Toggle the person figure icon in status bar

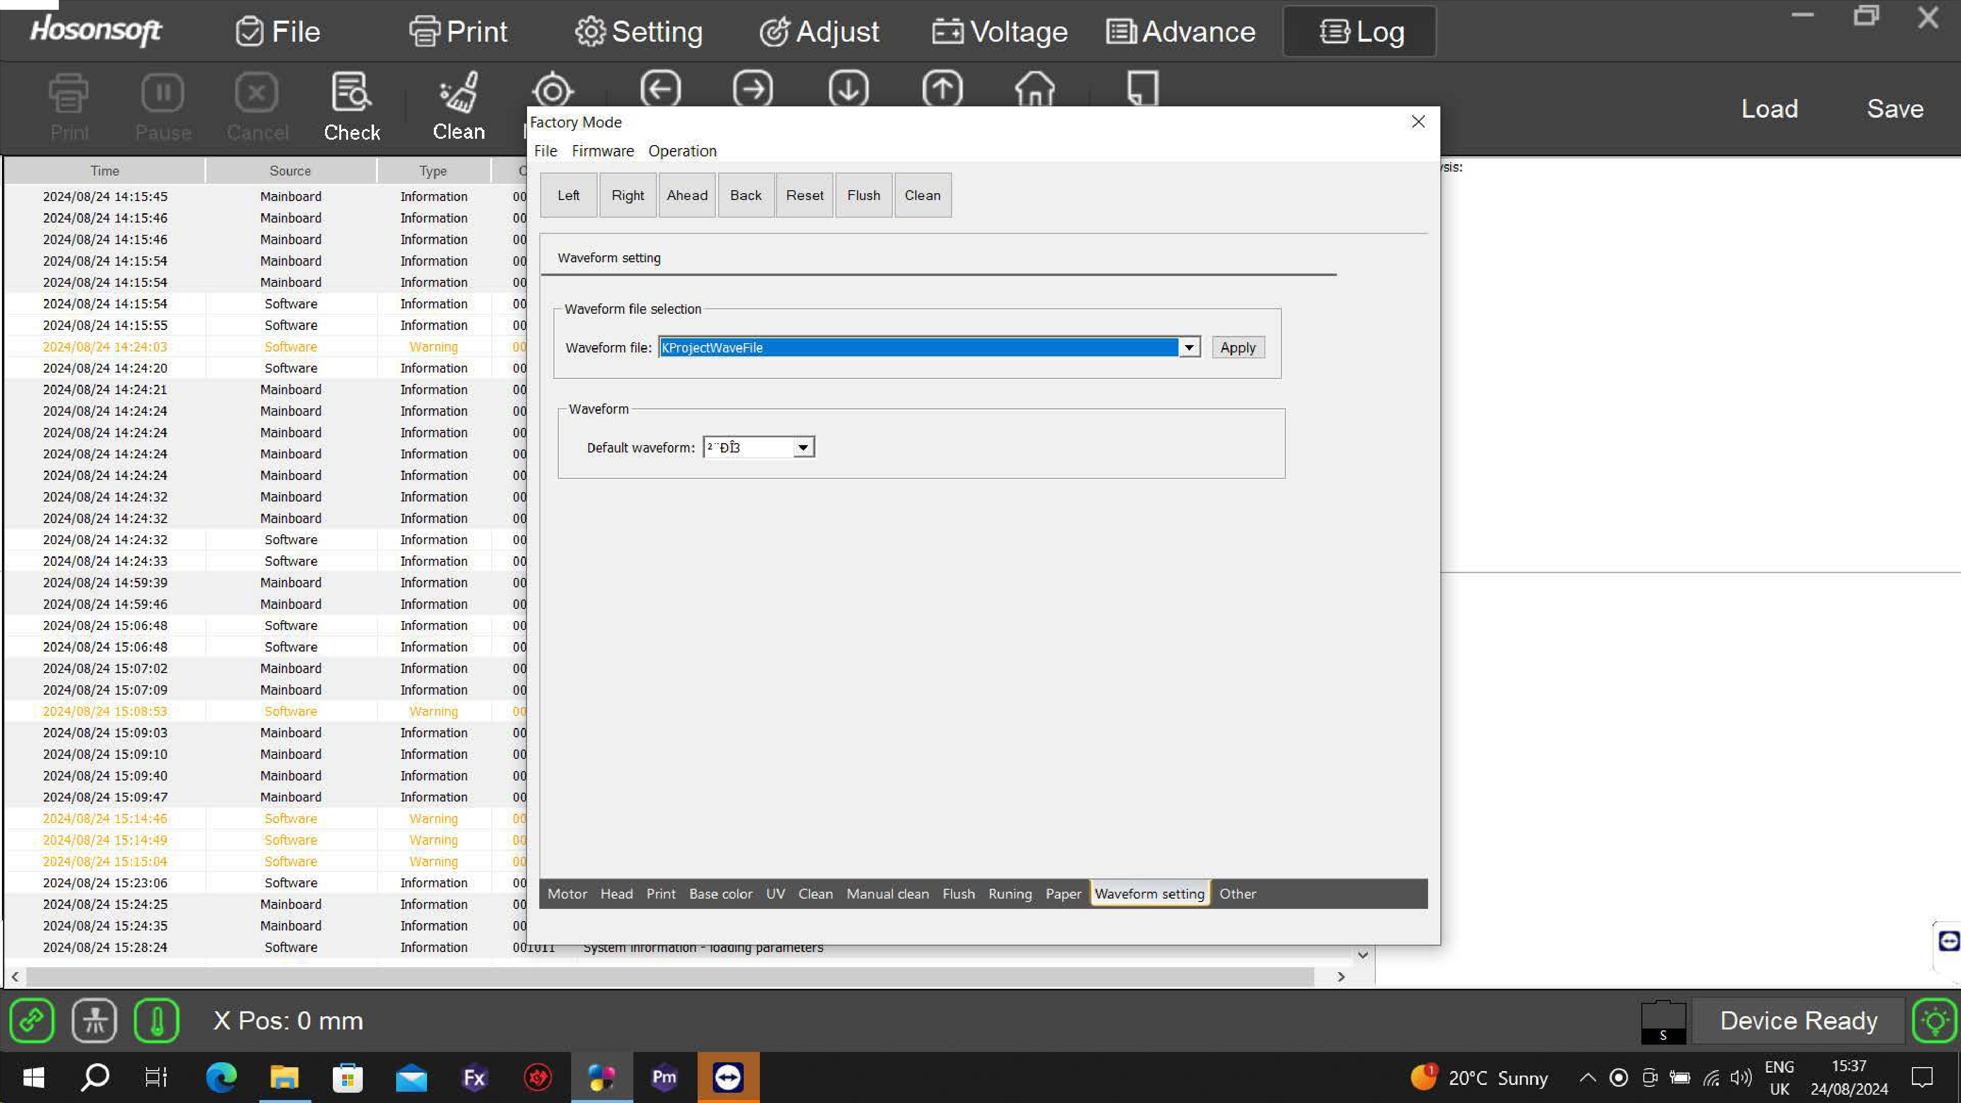pos(95,1020)
